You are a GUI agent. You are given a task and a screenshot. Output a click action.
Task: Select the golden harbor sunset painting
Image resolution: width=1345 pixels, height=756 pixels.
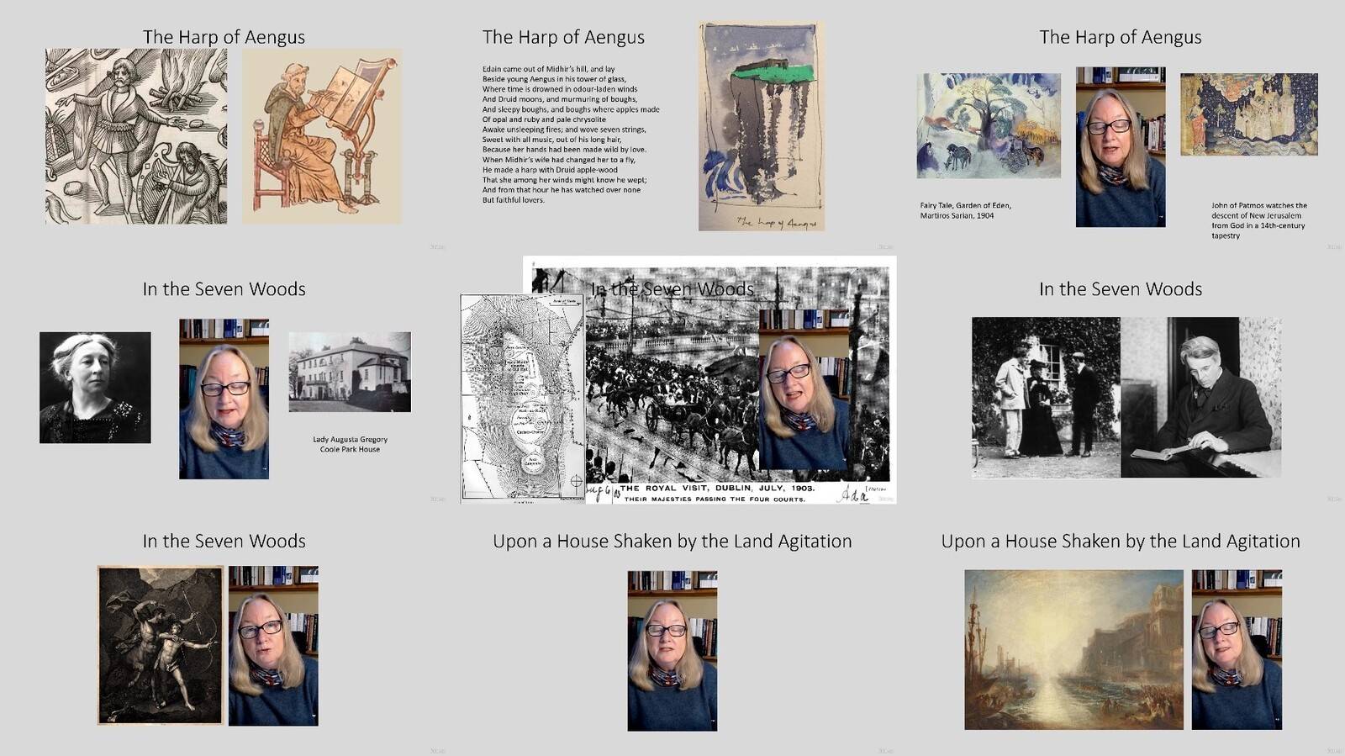coord(1073,650)
